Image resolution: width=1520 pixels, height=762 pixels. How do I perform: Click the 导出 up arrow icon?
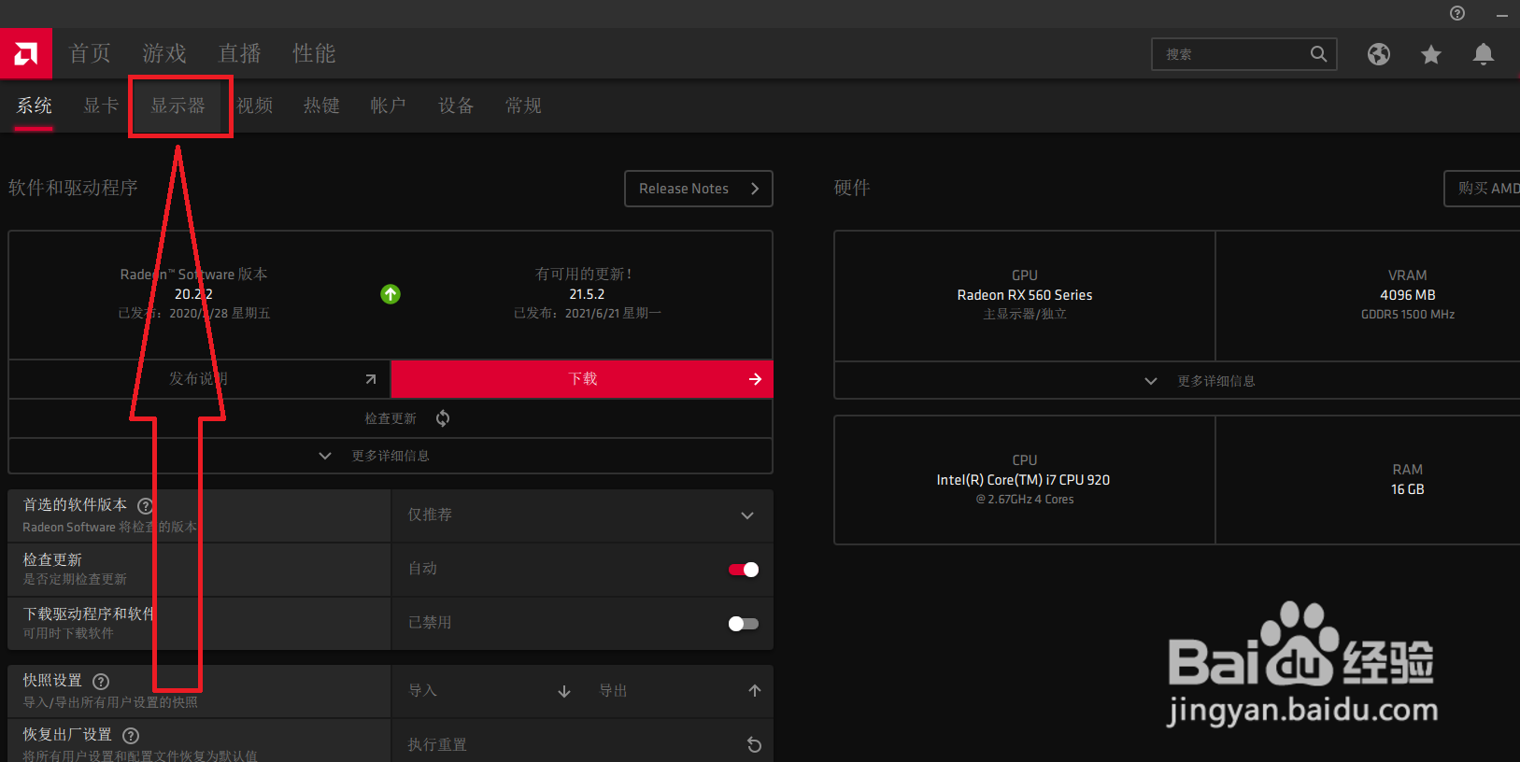pyautogui.click(x=755, y=691)
